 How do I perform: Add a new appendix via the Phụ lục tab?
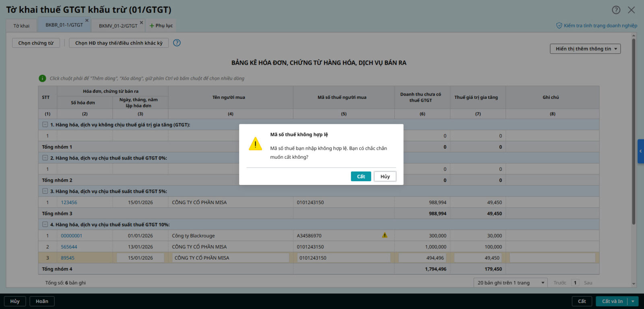[161, 26]
